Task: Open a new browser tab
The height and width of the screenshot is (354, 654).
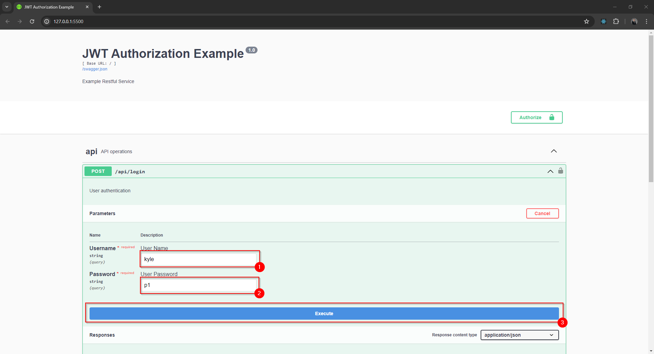Action: [x=99, y=7]
